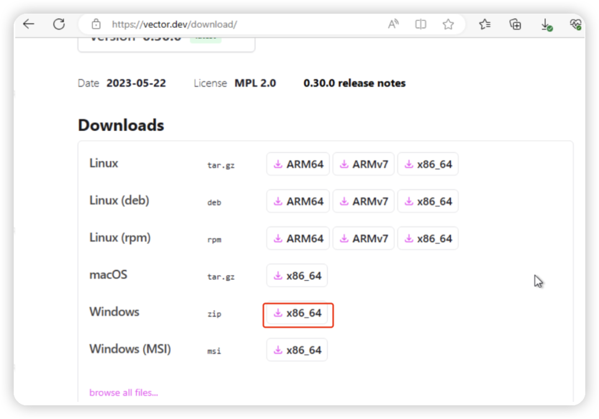Screen dimensions: 599x419
Task: Click the date 2023-05-22 text
Action: 136,83
